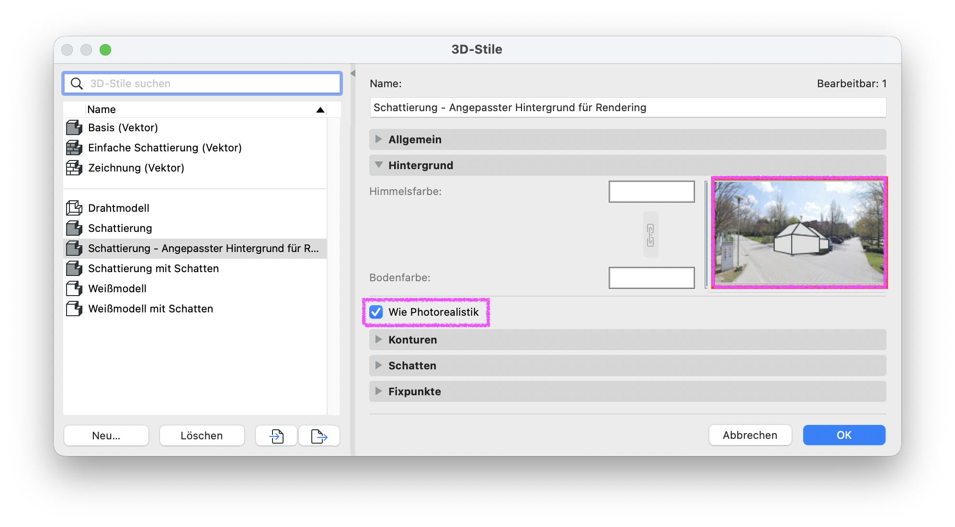Viewport: 955px width, 527px height.
Task: Open the Himmelsfarbe color swatch
Action: (651, 192)
